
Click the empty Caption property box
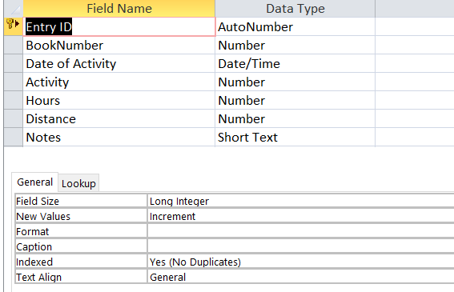(x=301, y=247)
